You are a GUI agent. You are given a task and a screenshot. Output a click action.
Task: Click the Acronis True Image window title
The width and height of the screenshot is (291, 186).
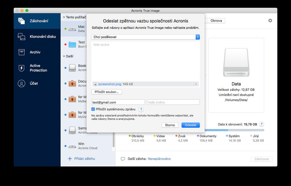coord(145,11)
